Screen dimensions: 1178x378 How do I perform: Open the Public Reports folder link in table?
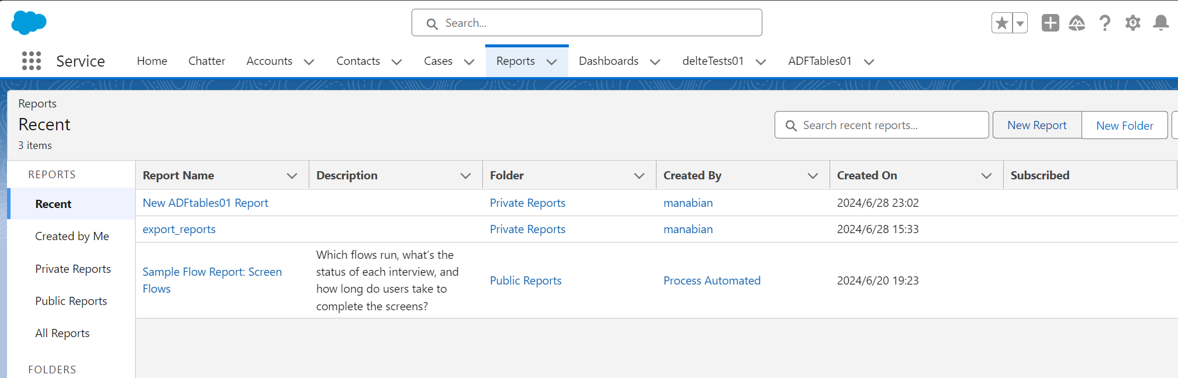point(526,280)
